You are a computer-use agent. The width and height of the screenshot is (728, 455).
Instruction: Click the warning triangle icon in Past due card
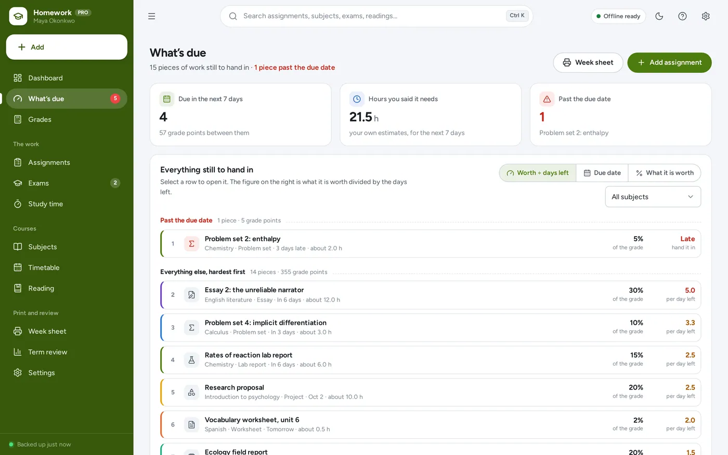[x=547, y=99]
